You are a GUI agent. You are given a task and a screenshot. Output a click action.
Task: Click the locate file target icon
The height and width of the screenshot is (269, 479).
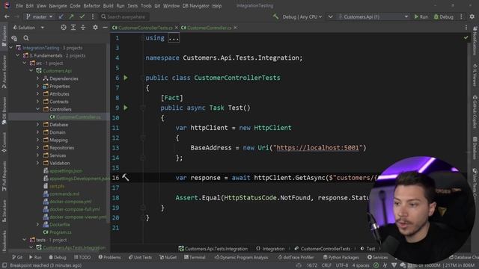63,28
